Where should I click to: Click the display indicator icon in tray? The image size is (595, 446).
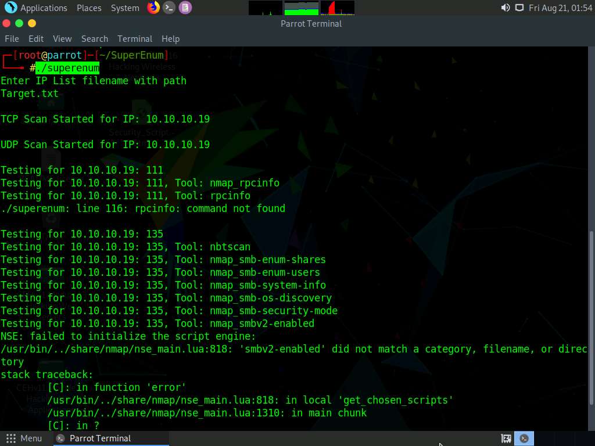pos(519,8)
